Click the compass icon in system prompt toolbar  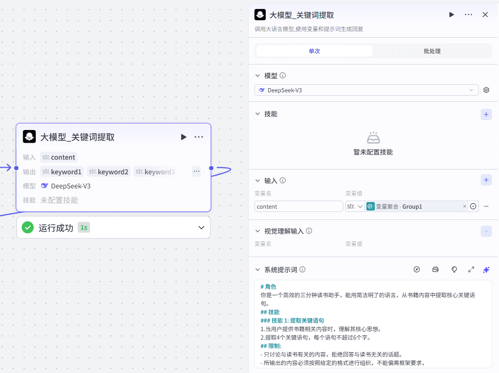pyautogui.click(x=416, y=269)
